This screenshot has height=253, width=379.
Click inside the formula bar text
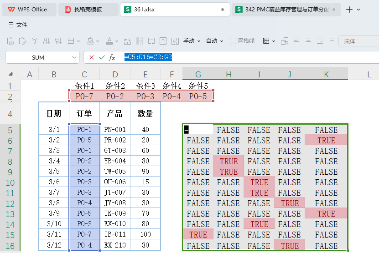click(148, 57)
